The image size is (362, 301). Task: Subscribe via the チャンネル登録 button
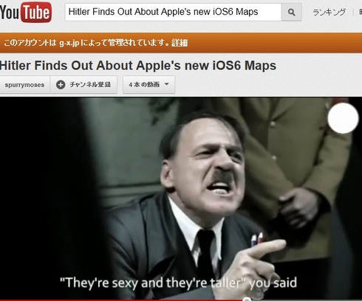pos(83,85)
